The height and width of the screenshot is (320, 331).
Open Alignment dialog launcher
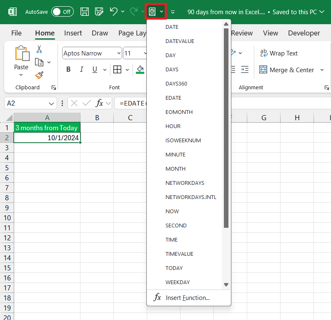[326, 88]
